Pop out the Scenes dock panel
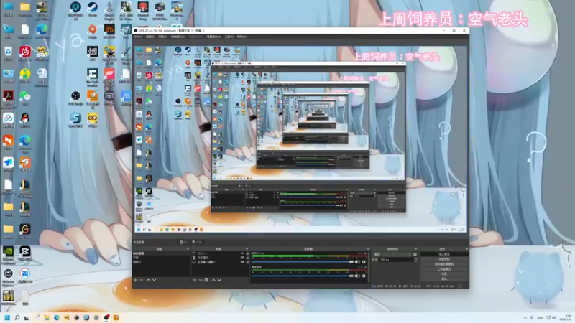This screenshot has height=323, width=575. pos(188,248)
